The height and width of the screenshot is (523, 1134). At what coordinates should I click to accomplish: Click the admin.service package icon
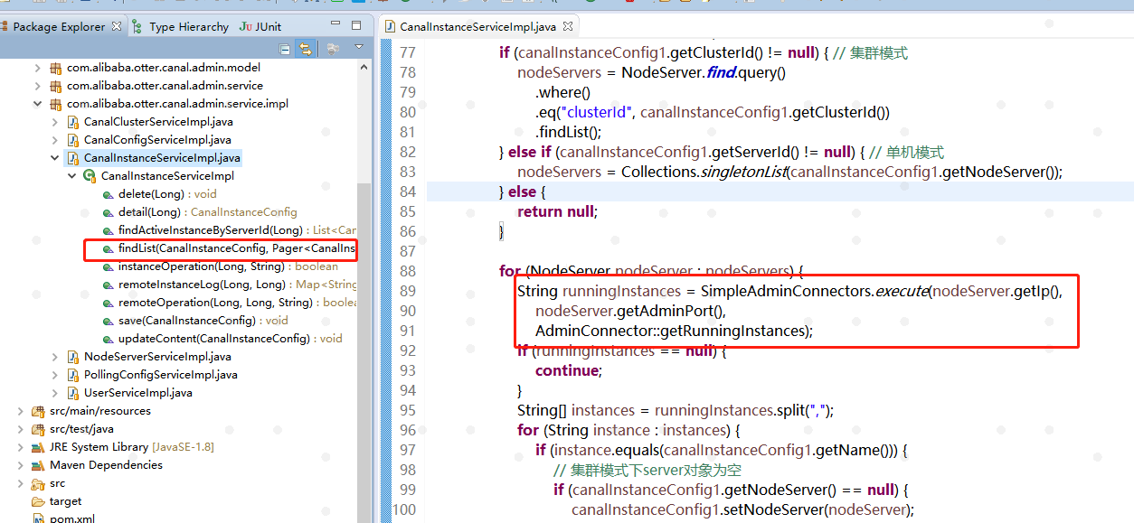[x=55, y=86]
